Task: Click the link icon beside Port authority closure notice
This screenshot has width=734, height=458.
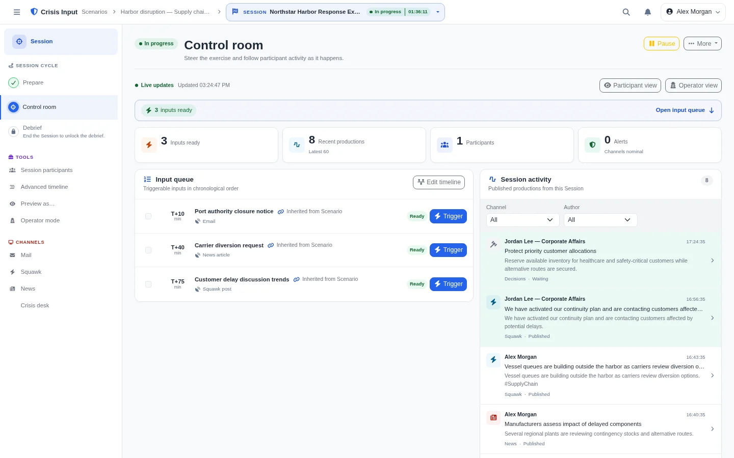Action: [281, 212]
